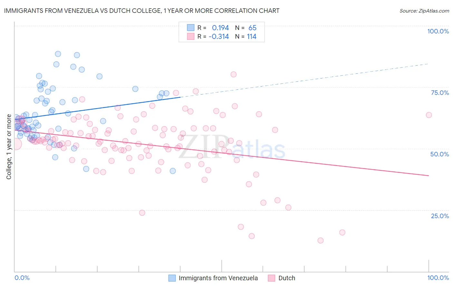Click the 25.0% y-axis label
This screenshot has height=287, width=453.
(x=440, y=216)
